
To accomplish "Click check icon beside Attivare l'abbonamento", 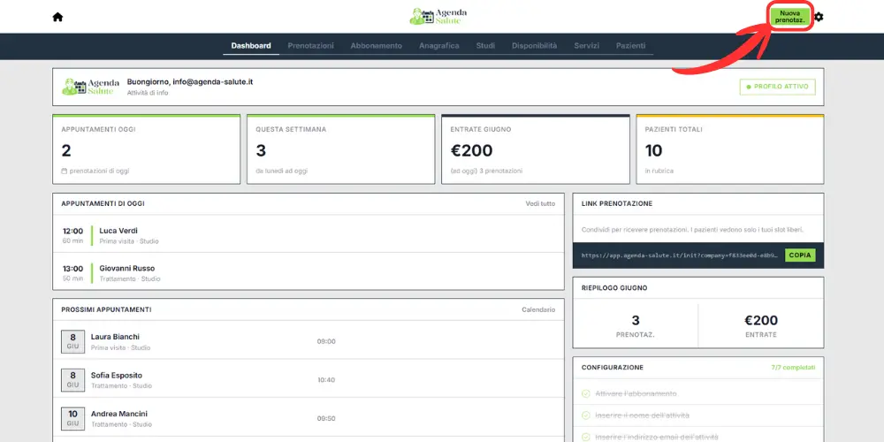I will (586, 393).
